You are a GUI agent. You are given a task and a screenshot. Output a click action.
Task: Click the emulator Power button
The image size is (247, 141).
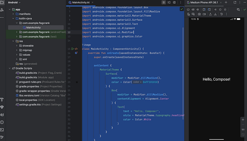pos(188,9)
